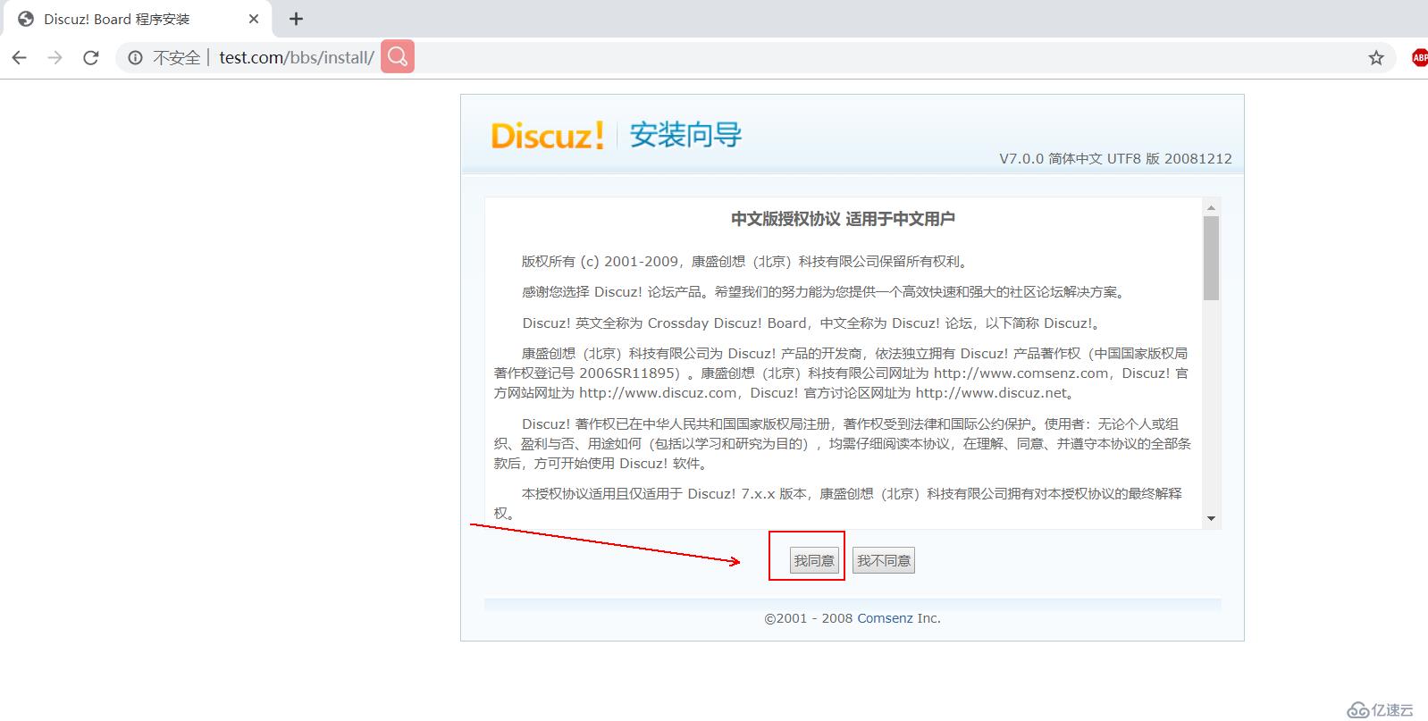Image resolution: width=1428 pixels, height=721 pixels.
Task: Select the Discuz! Board 程序安装 tab
Action: click(139, 19)
